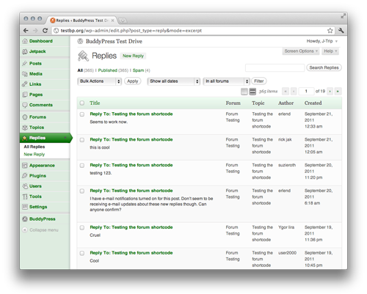Open the Spam filter link
Viewport: 367px width, 294px height.
pyautogui.click(x=138, y=70)
